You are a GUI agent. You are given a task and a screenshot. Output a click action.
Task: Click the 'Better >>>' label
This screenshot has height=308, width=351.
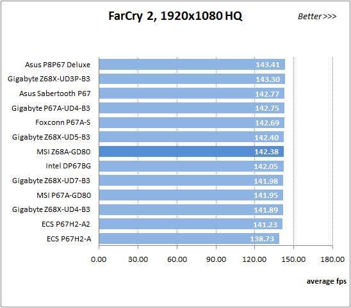(x=317, y=17)
